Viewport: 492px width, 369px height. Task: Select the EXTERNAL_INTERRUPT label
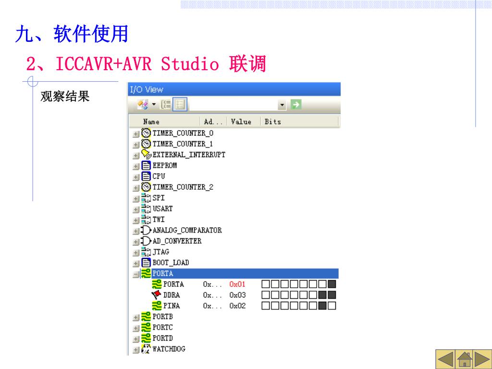pyautogui.click(x=189, y=155)
